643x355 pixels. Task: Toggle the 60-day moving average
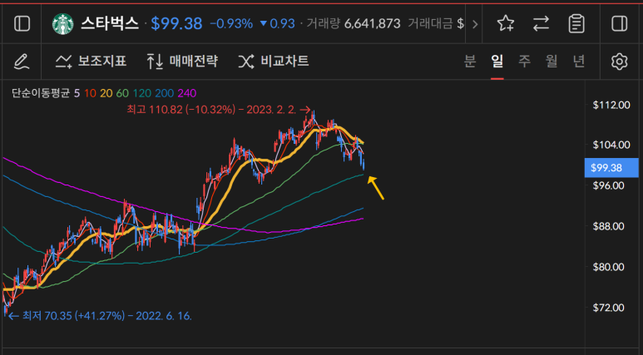(x=122, y=93)
